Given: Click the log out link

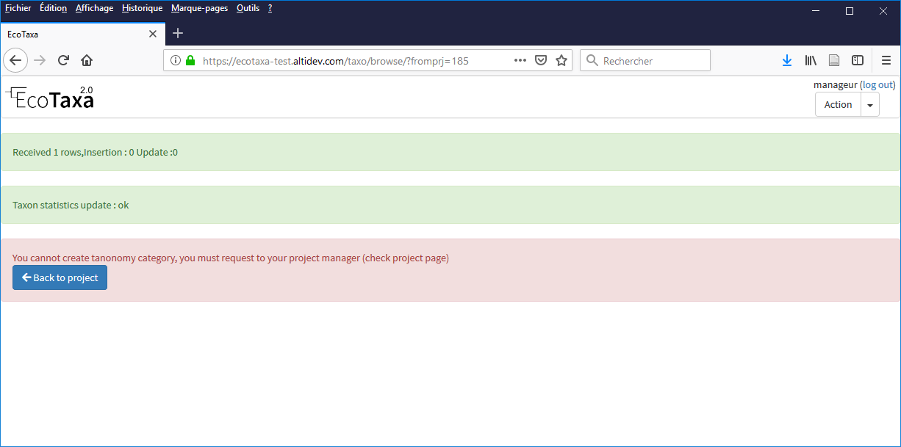Looking at the screenshot, I should coord(877,84).
